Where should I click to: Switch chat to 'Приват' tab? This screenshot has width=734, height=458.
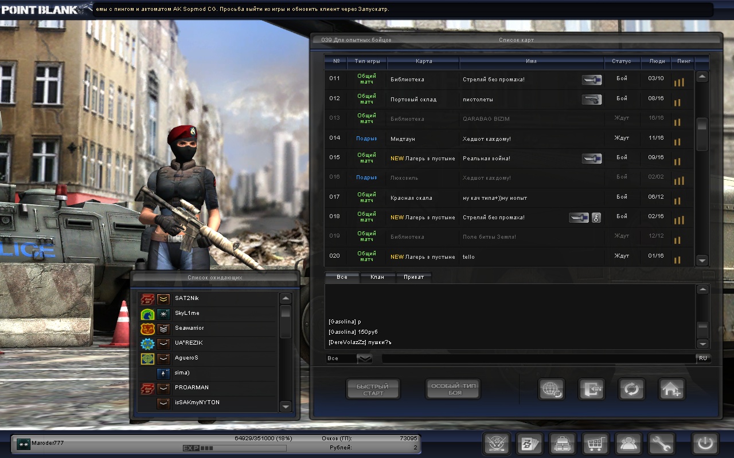(413, 277)
